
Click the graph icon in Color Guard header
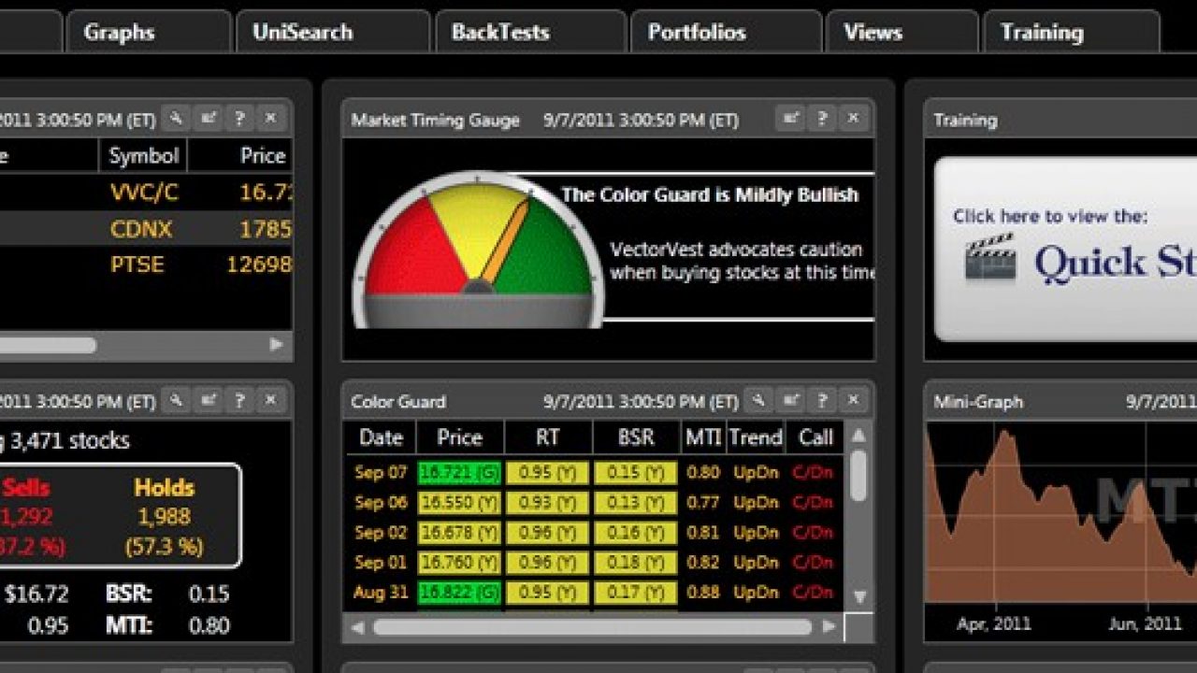(x=790, y=400)
